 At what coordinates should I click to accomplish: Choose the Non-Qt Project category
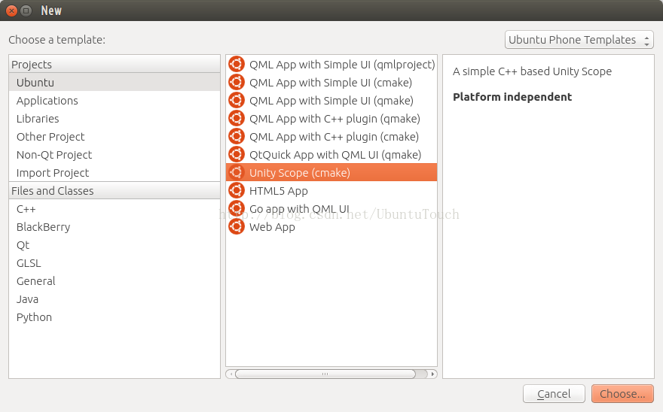pyautogui.click(x=115, y=155)
